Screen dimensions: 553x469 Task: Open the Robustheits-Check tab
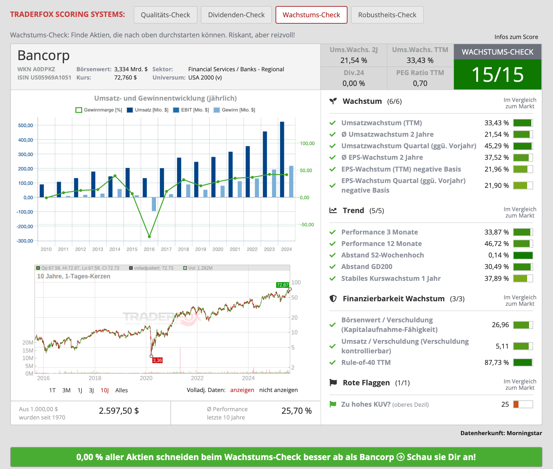[x=387, y=15]
